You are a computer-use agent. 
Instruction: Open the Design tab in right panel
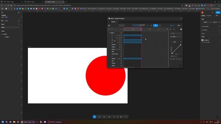click(203, 15)
